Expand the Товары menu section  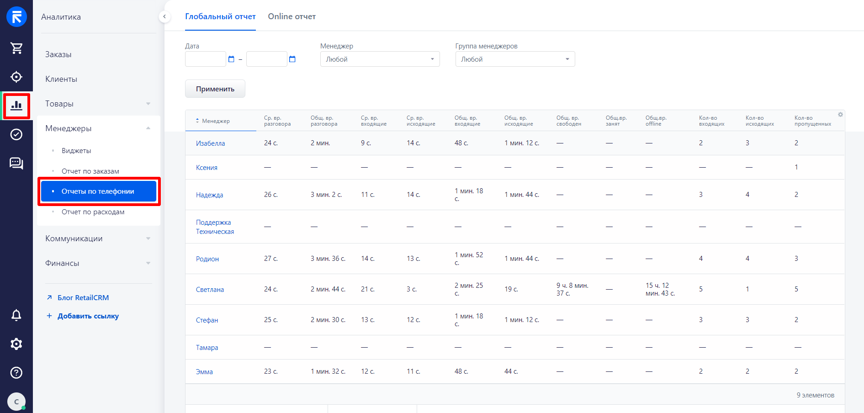(x=98, y=104)
